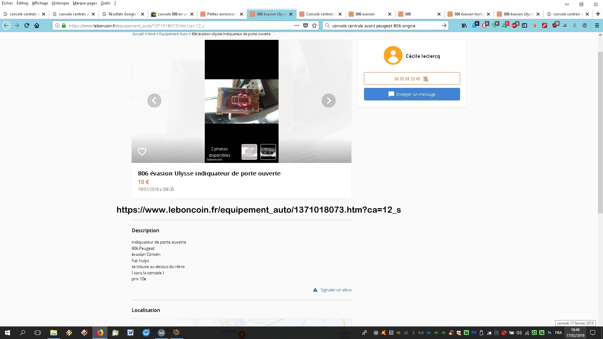Save page to Pocket
603x339 pixels.
pyautogui.click(x=306, y=26)
